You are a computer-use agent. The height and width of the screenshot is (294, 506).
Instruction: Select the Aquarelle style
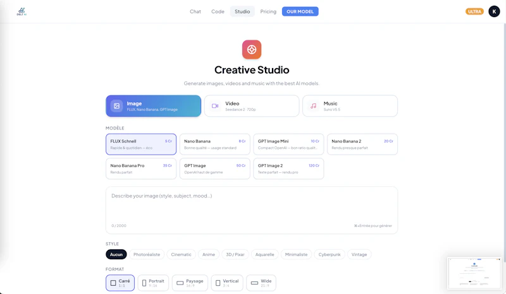[264, 254]
